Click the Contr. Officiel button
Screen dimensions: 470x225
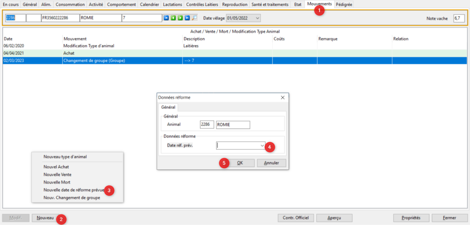pyautogui.click(x=296, y=218)
